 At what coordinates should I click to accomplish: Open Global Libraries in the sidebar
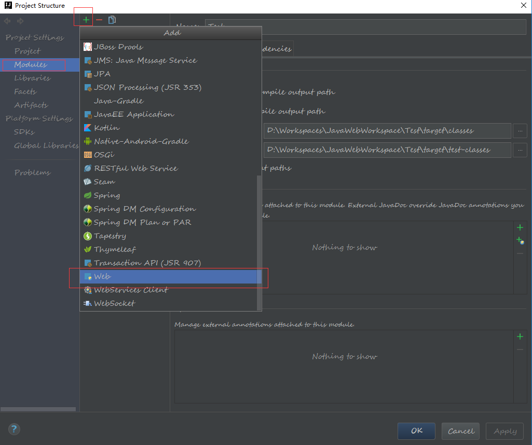[x=47, y=145]
